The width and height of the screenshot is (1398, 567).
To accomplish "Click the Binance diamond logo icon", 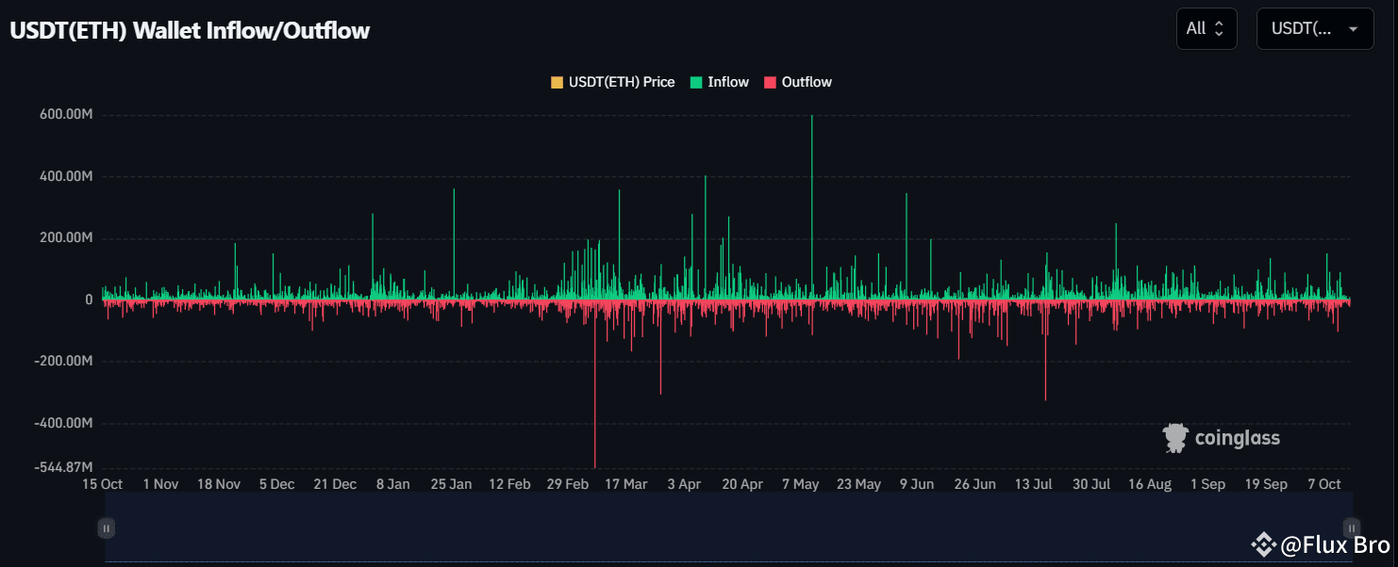I will [1263, 544].
